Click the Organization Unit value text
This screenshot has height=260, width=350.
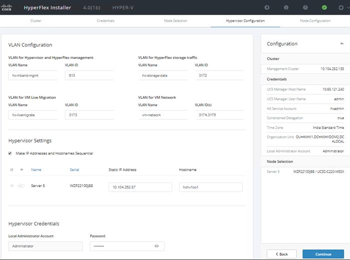click(x=320, y=139)
